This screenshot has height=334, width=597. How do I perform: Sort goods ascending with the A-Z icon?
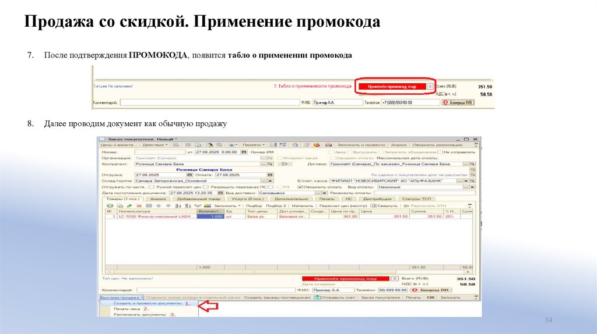(178, 205)
